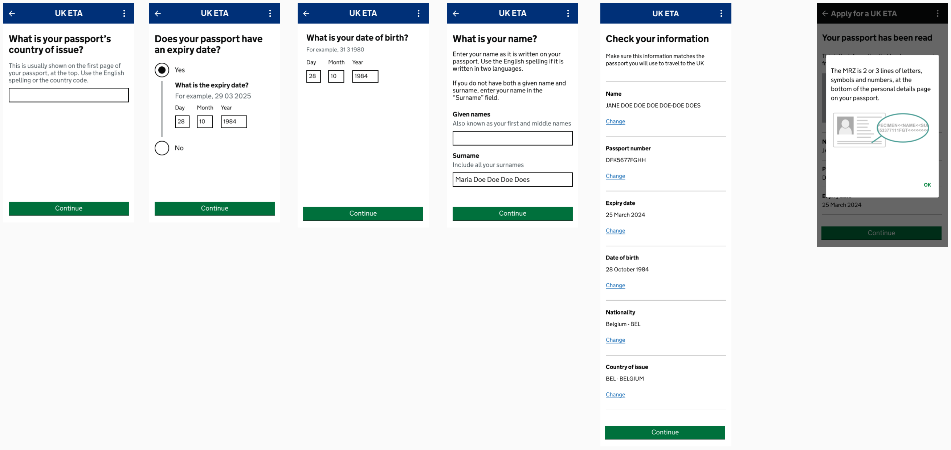Click the Given names input field
The width and height of the screenshot is (951, 450).
[513, 138]
